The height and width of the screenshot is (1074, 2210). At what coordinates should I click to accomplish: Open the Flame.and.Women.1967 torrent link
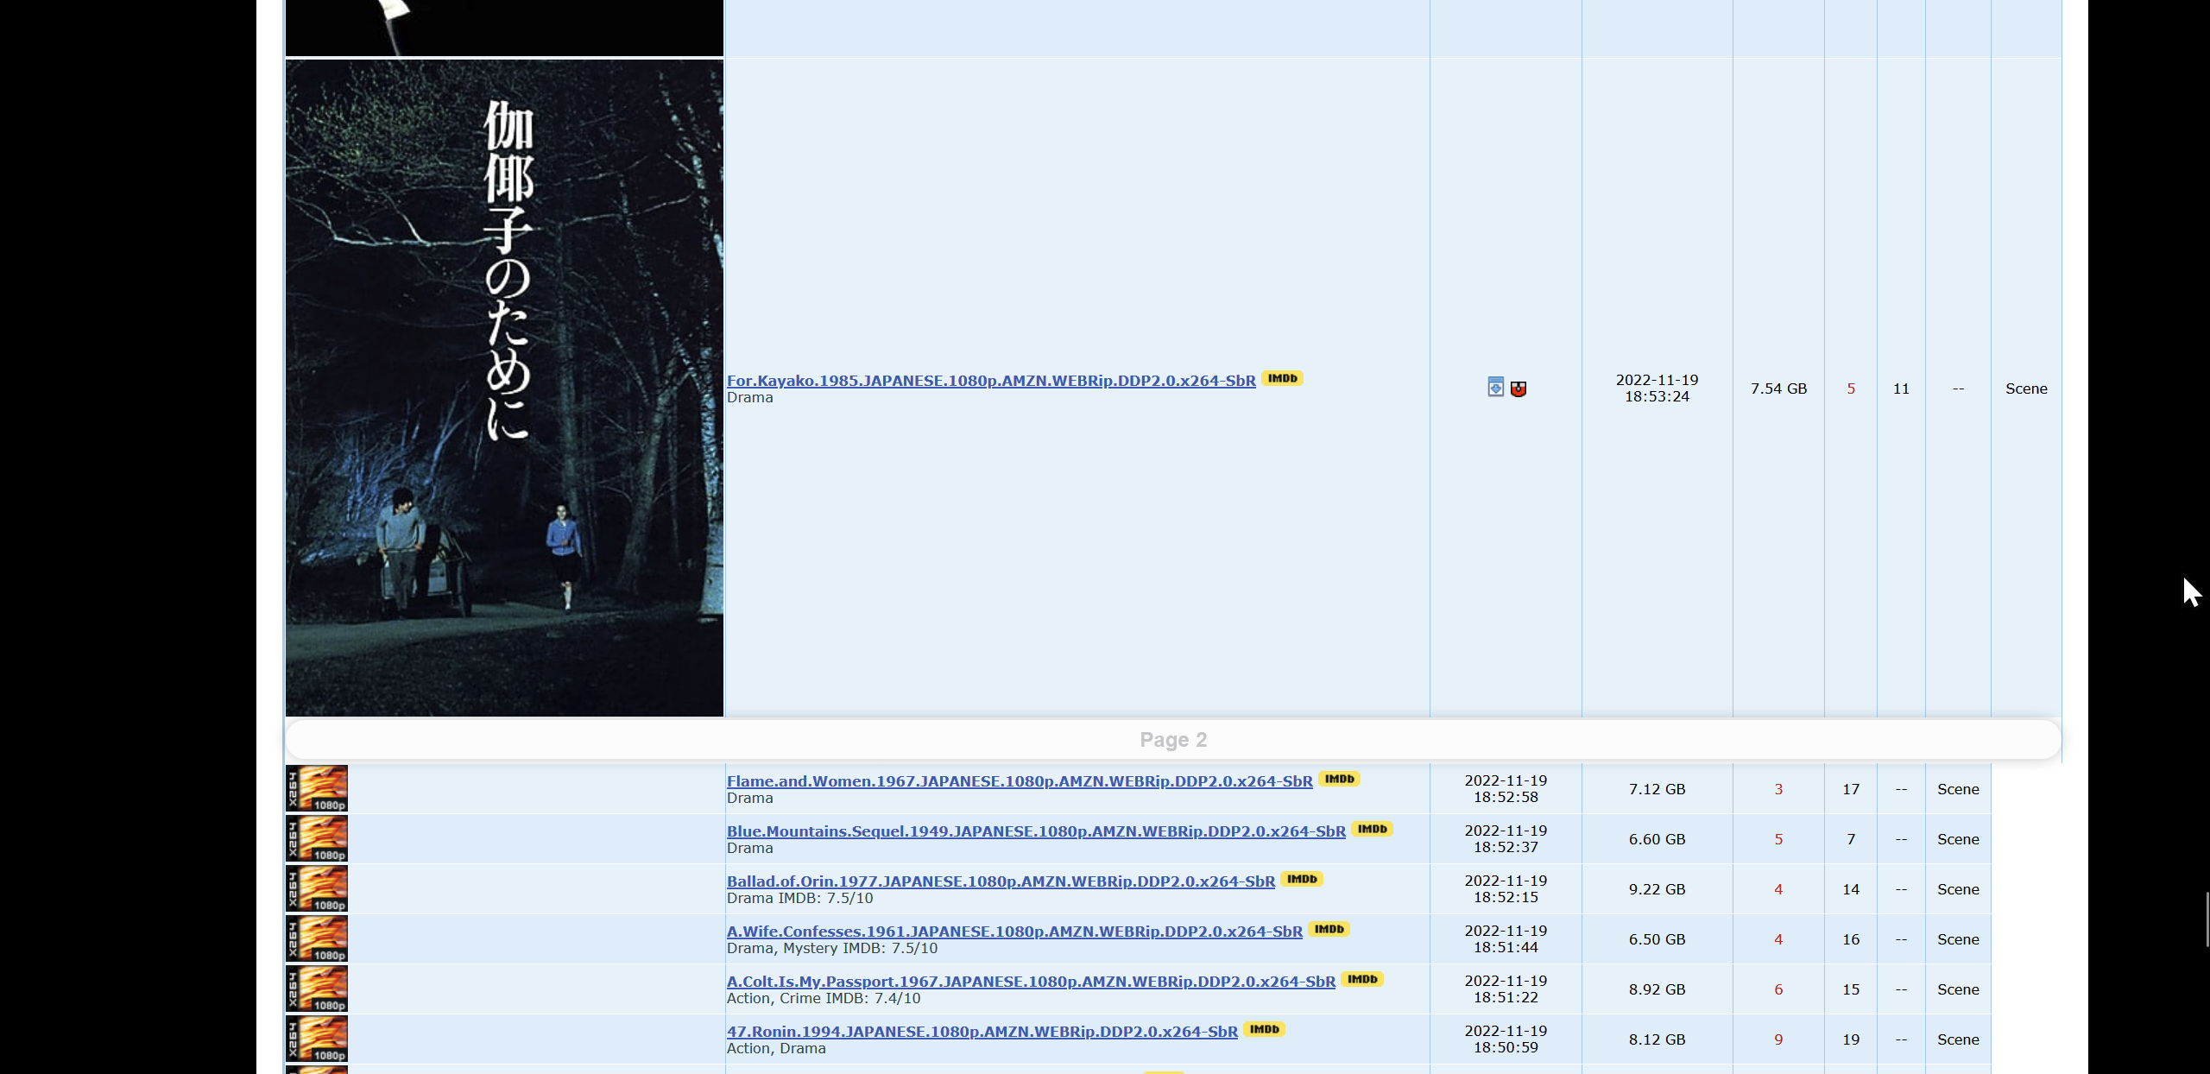pos(1020,780)
